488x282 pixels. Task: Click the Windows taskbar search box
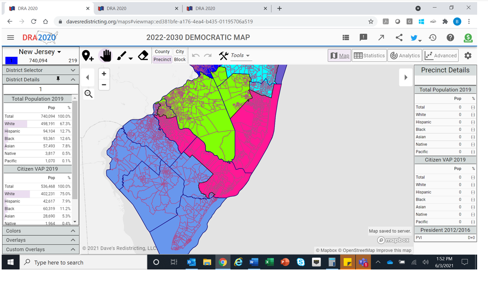point(84,262)
